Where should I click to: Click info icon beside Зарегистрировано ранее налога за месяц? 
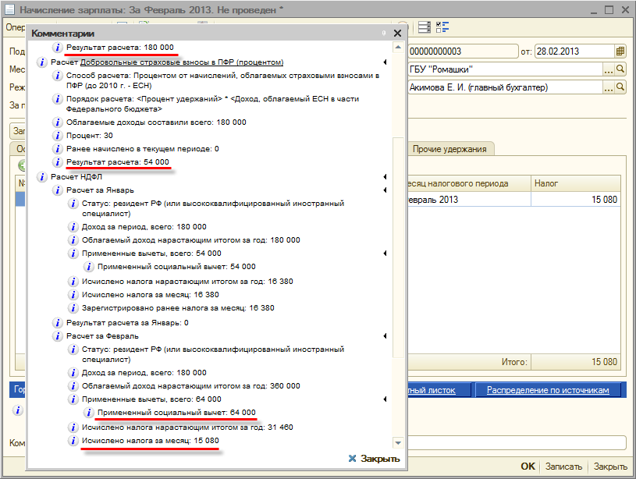73,308
